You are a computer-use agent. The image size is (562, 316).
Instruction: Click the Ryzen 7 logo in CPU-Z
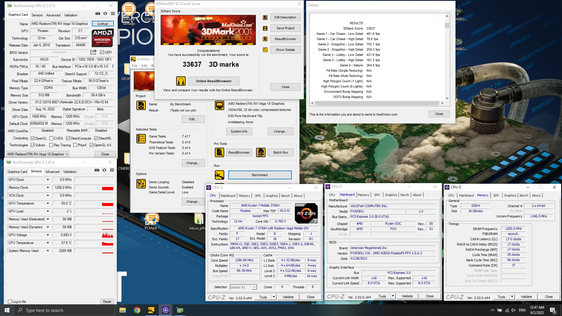[x=306, y=213]
